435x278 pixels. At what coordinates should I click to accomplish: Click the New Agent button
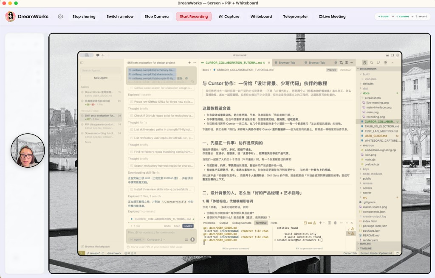[101, 78]
